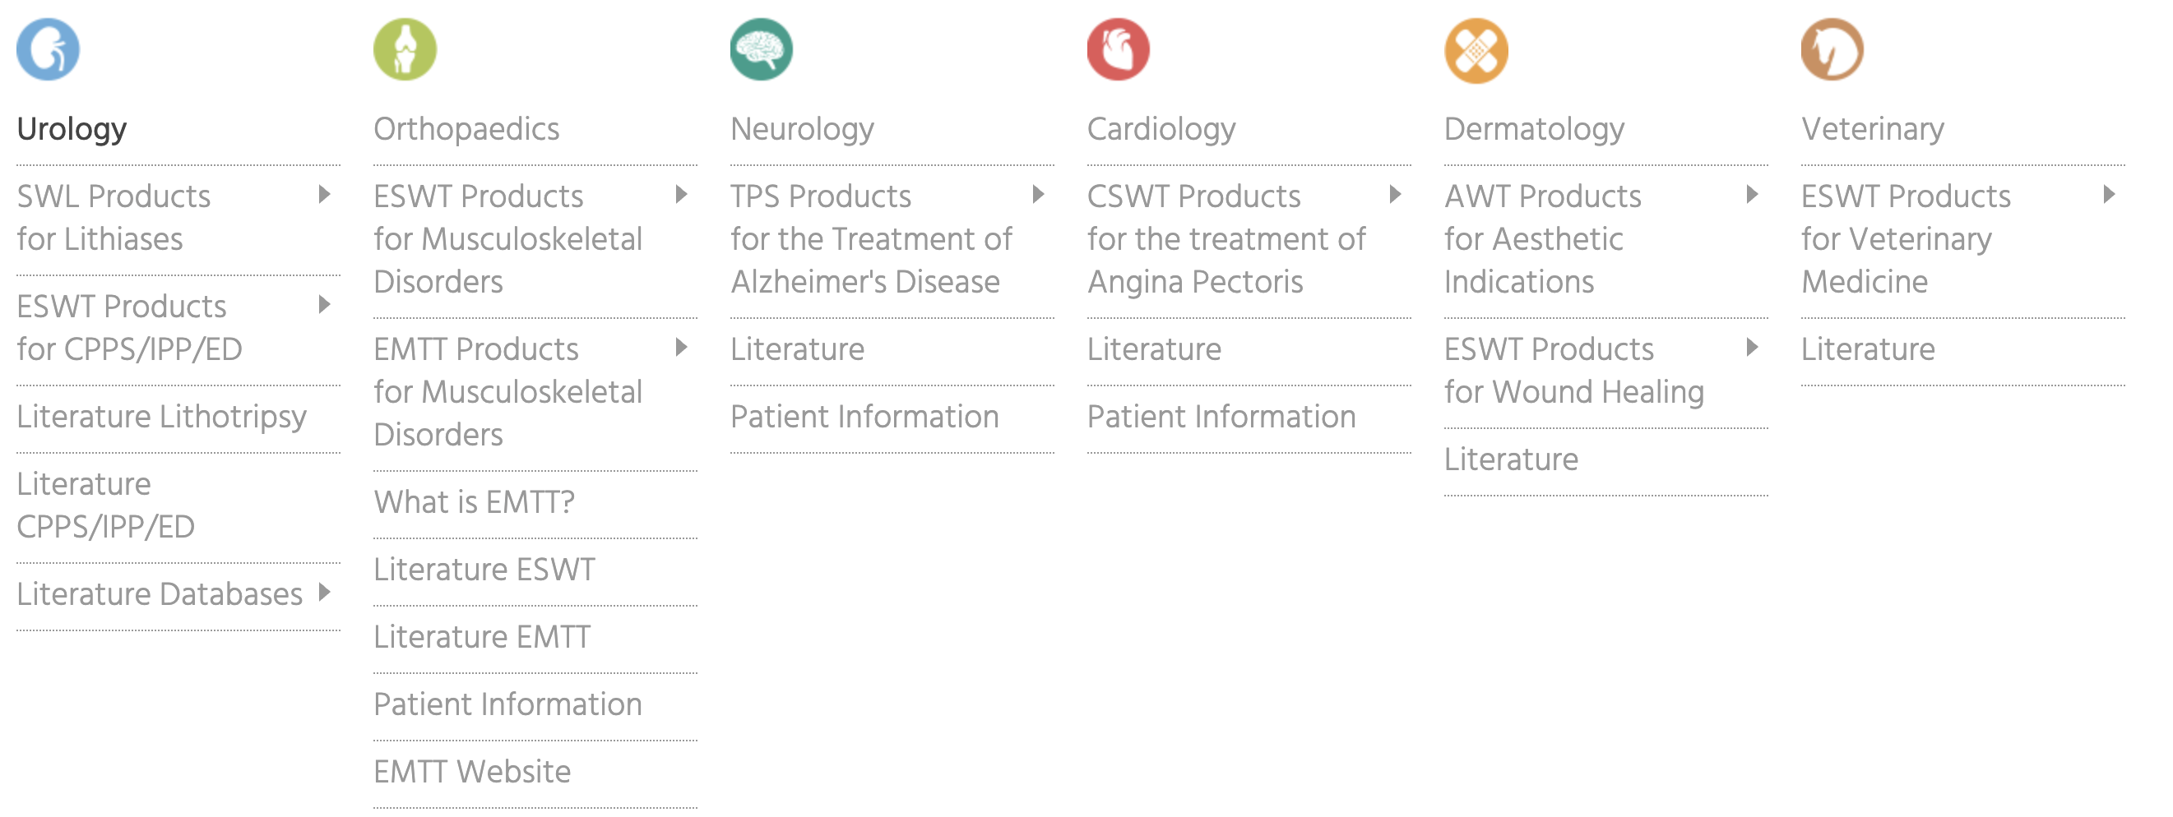Click the teal brain Neurology icon
The width and height of the screenshot is (2173, 817).
pos(762,50)
